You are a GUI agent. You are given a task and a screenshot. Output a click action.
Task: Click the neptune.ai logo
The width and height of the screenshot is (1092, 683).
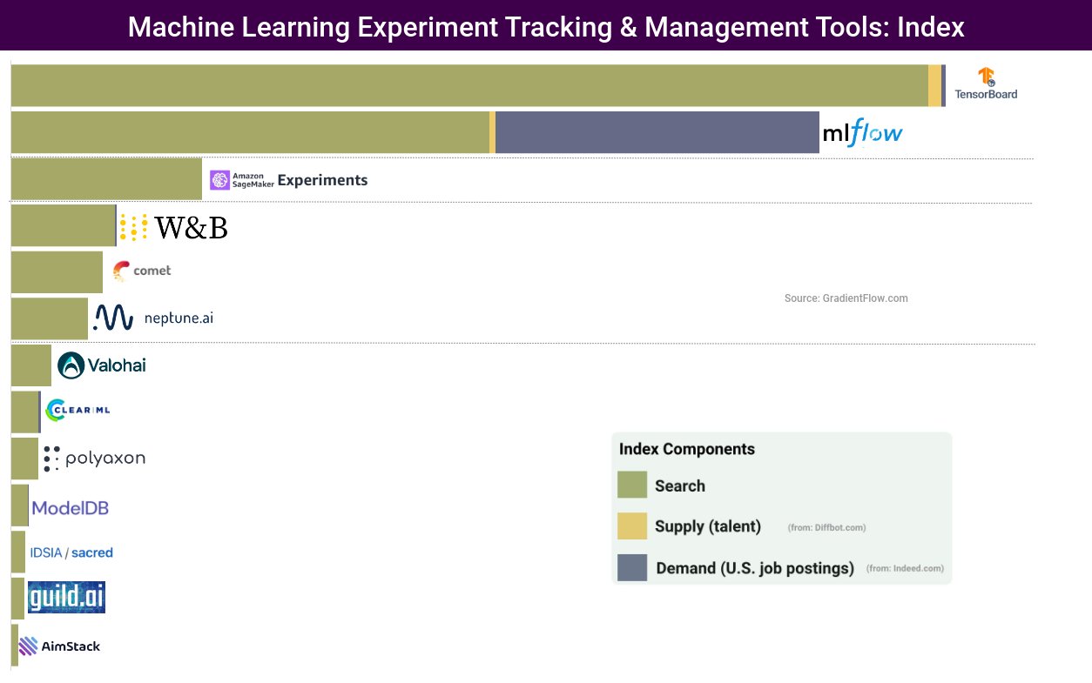click(153, 318)
